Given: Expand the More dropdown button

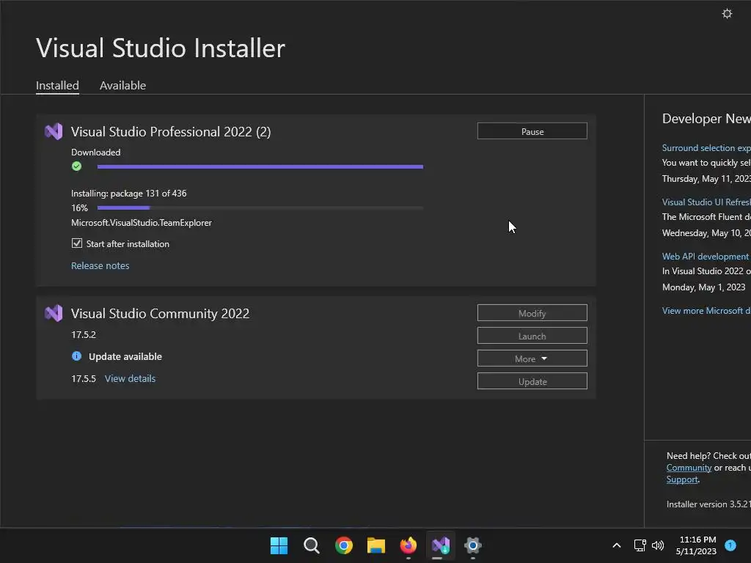Looking at the screenshot, I should point(532,358).
